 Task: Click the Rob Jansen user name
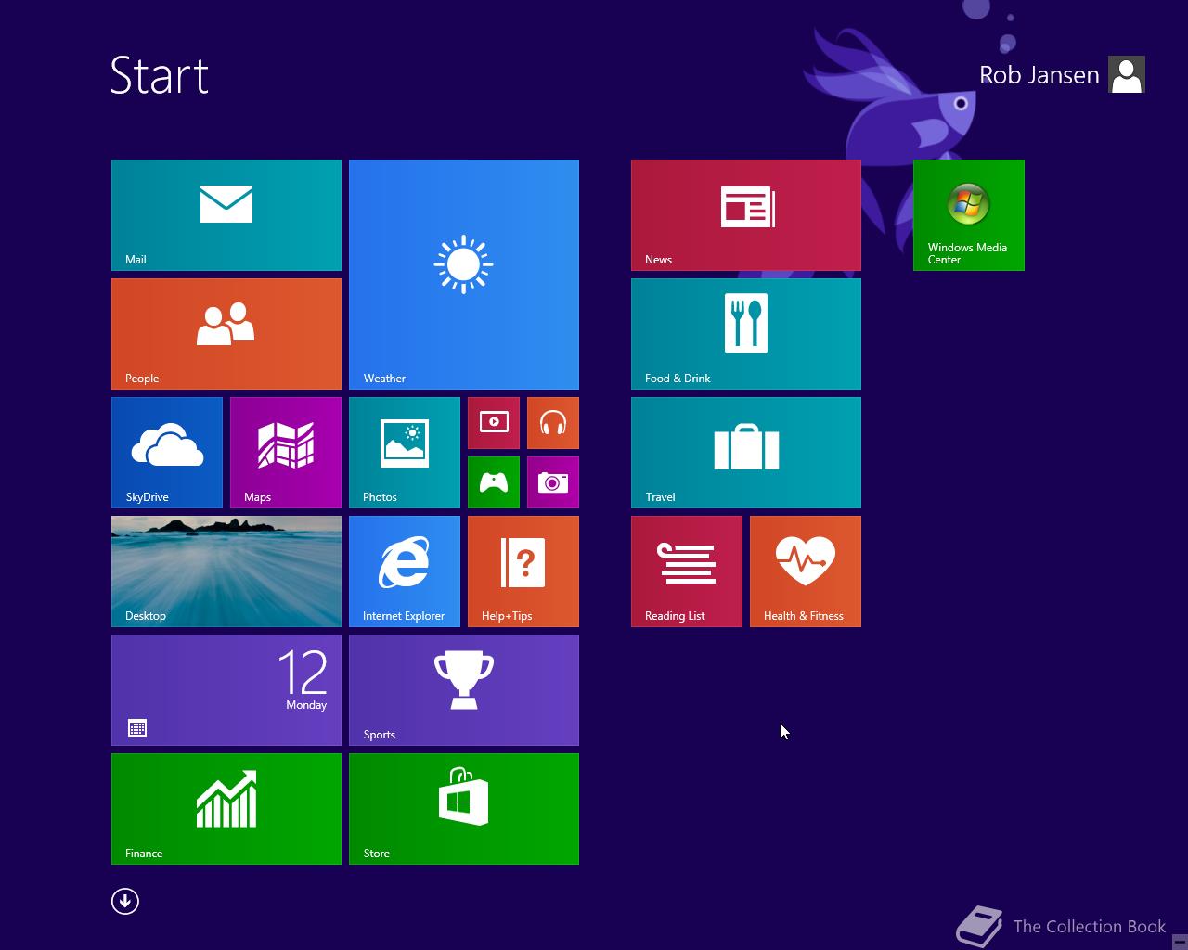coord(1039,75)
